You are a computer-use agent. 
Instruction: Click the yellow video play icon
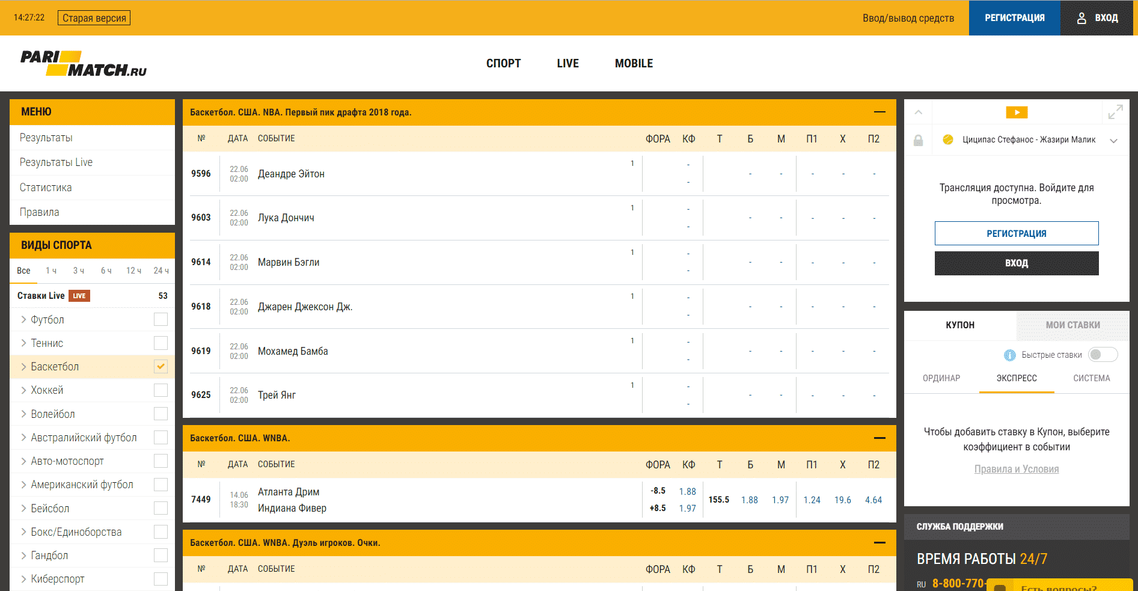(1017, 112)
